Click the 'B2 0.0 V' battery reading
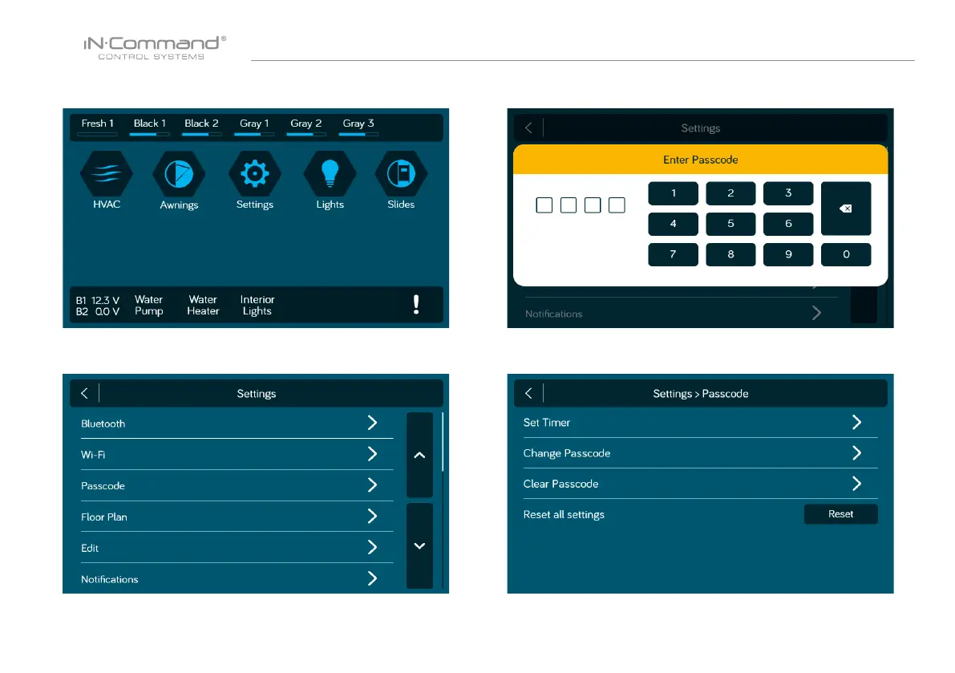 point(98,311)
